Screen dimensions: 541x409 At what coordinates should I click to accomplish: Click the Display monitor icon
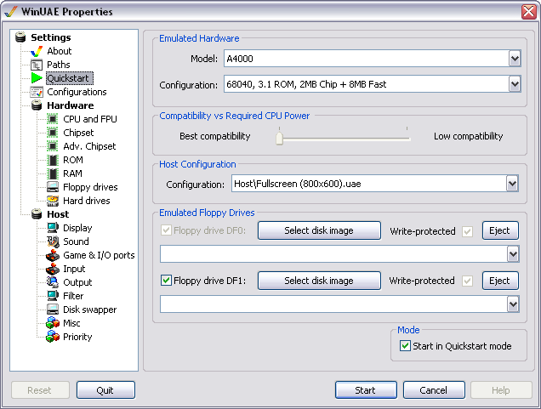[x=53, y=228]
